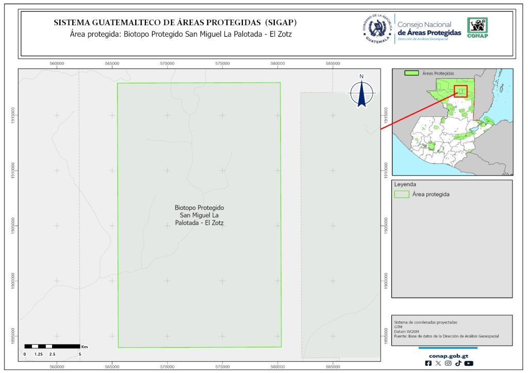Click the Biotopo Protegido San Miguel map label
Screen dimensions: 528x373
(199, 215)
